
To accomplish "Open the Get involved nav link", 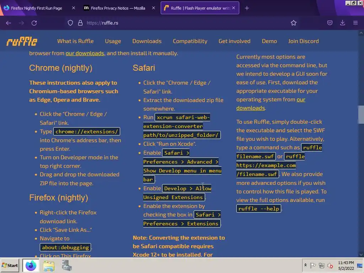I will pos(235,41).
